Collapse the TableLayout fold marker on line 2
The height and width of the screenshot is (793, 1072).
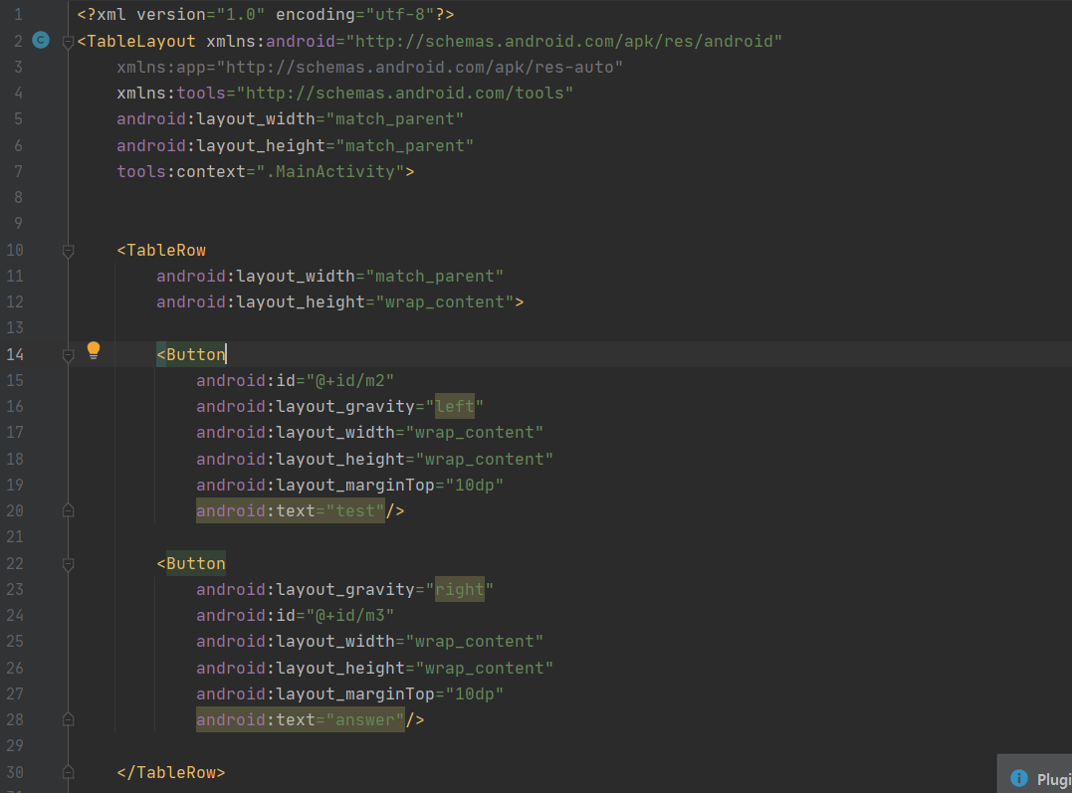[68, 43]
